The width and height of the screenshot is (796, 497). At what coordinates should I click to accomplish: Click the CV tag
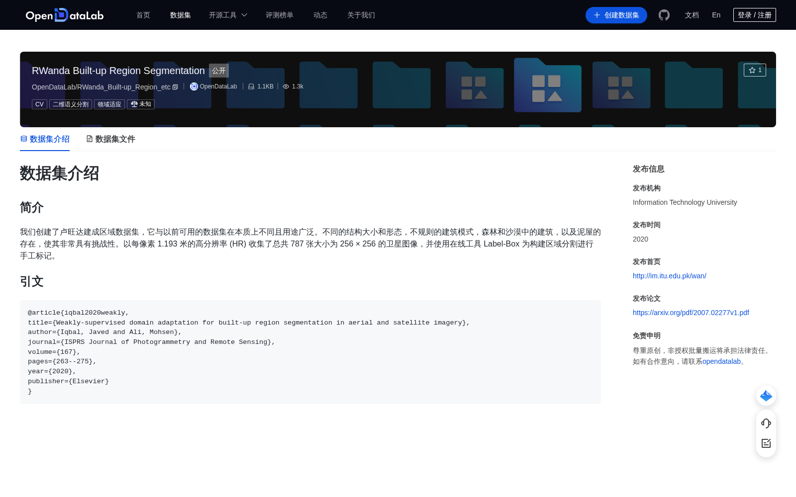39,104
